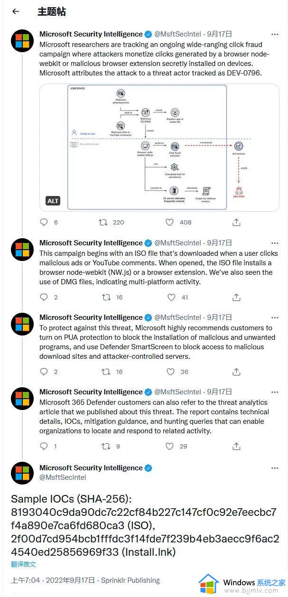Open more options on Sample IOCs tweet
The image size is (288, 597).
(x=275, y=468)
